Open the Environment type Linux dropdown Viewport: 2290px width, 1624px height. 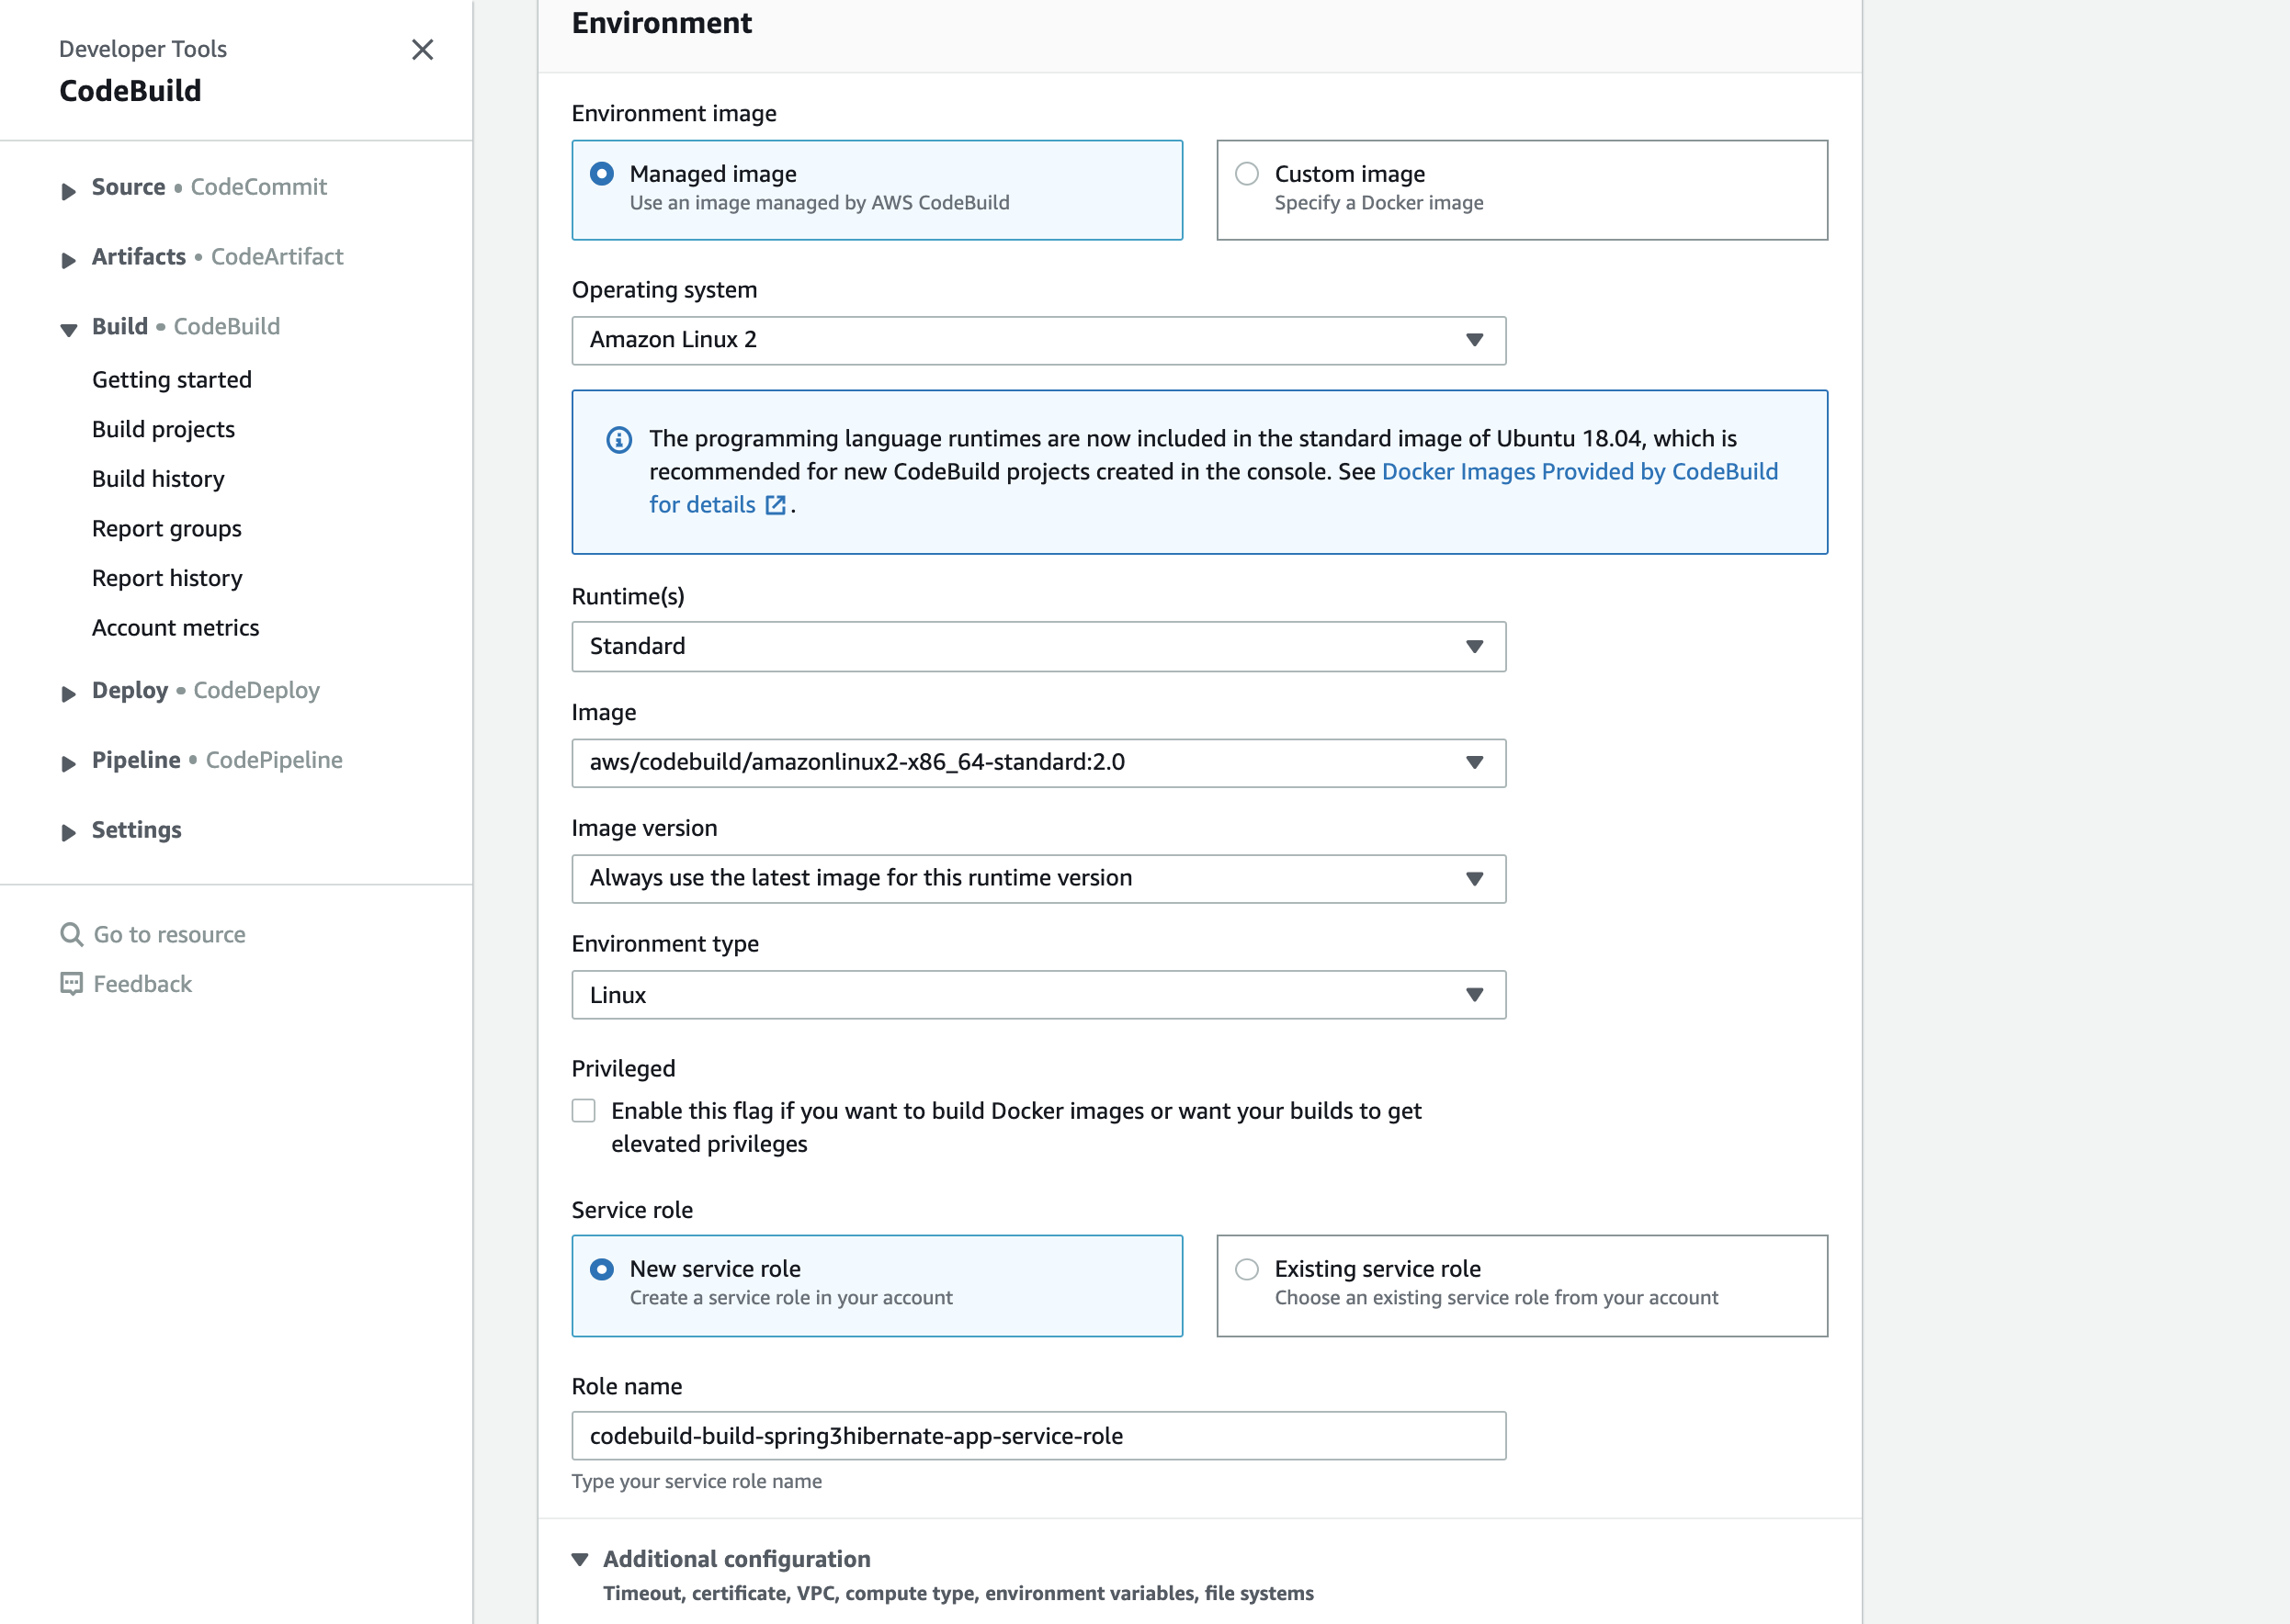[1038, 995]
